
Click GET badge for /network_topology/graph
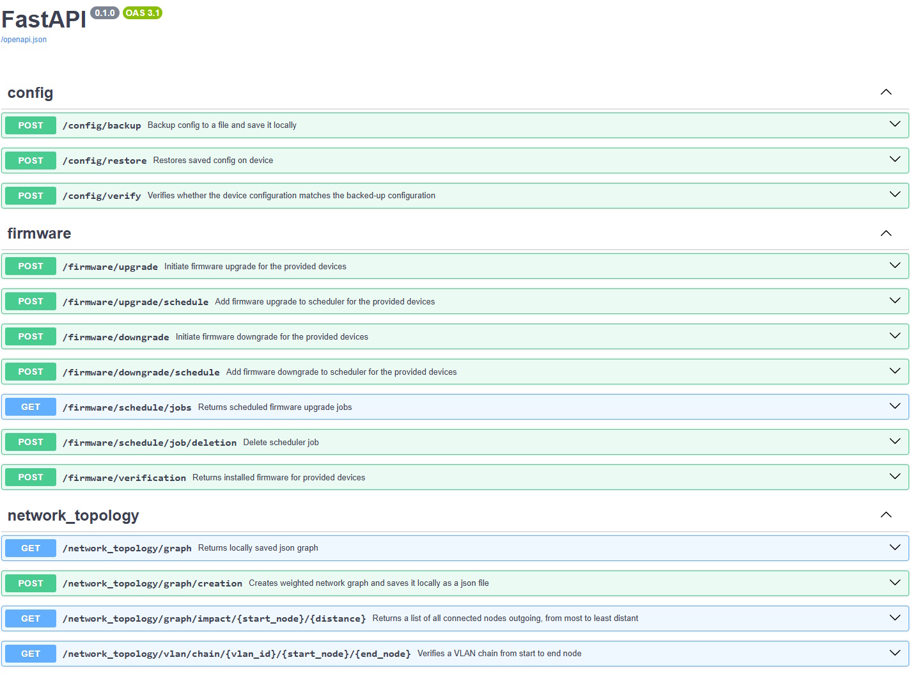pyautogui.click(x=31, y=548)
